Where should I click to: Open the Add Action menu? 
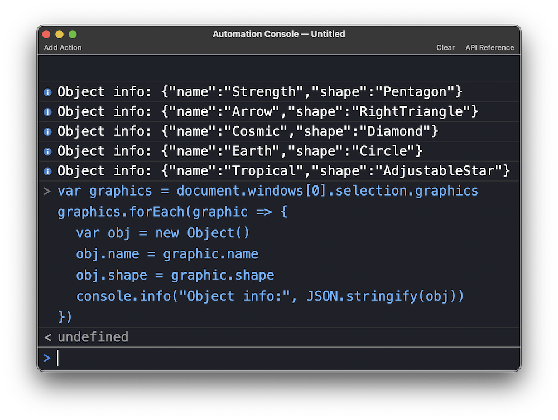(x=62, y=47)
